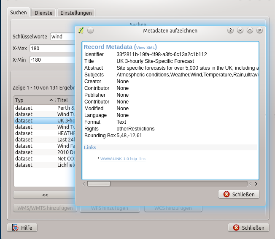Click the pin button next to the QGIS icon
This screenshot has width=275, height=239.
[90, 30]
